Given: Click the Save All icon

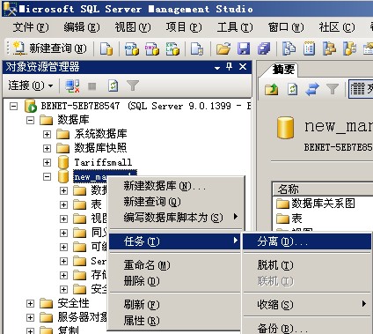Looking at the screenshot, I should click(264, 48).
